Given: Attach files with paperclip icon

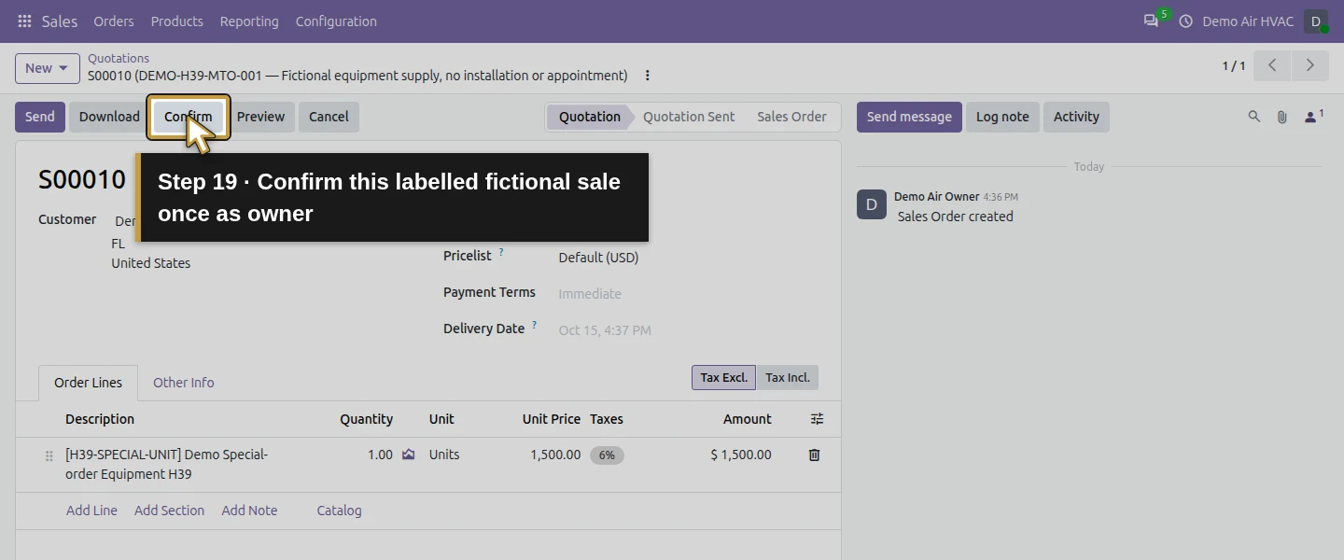Looking at the screenshot, I should [x=1282, y=117].
